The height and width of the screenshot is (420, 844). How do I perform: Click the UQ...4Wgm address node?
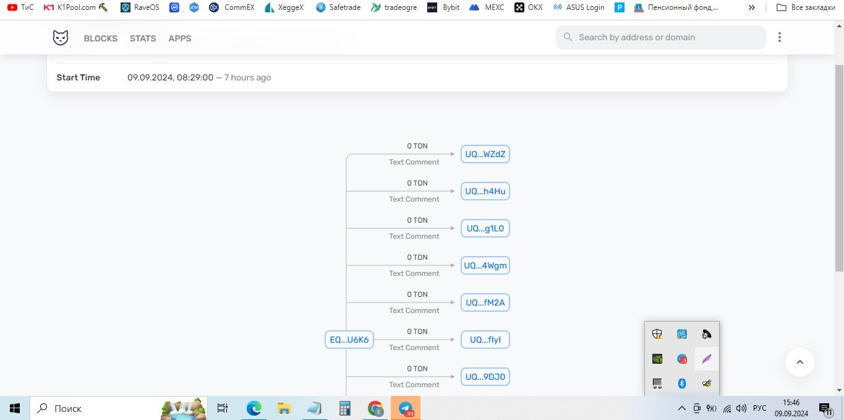485,266
